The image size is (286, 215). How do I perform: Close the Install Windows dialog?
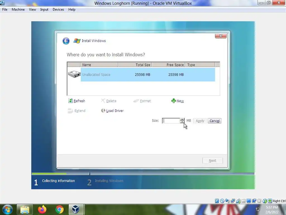pos(221,36)
